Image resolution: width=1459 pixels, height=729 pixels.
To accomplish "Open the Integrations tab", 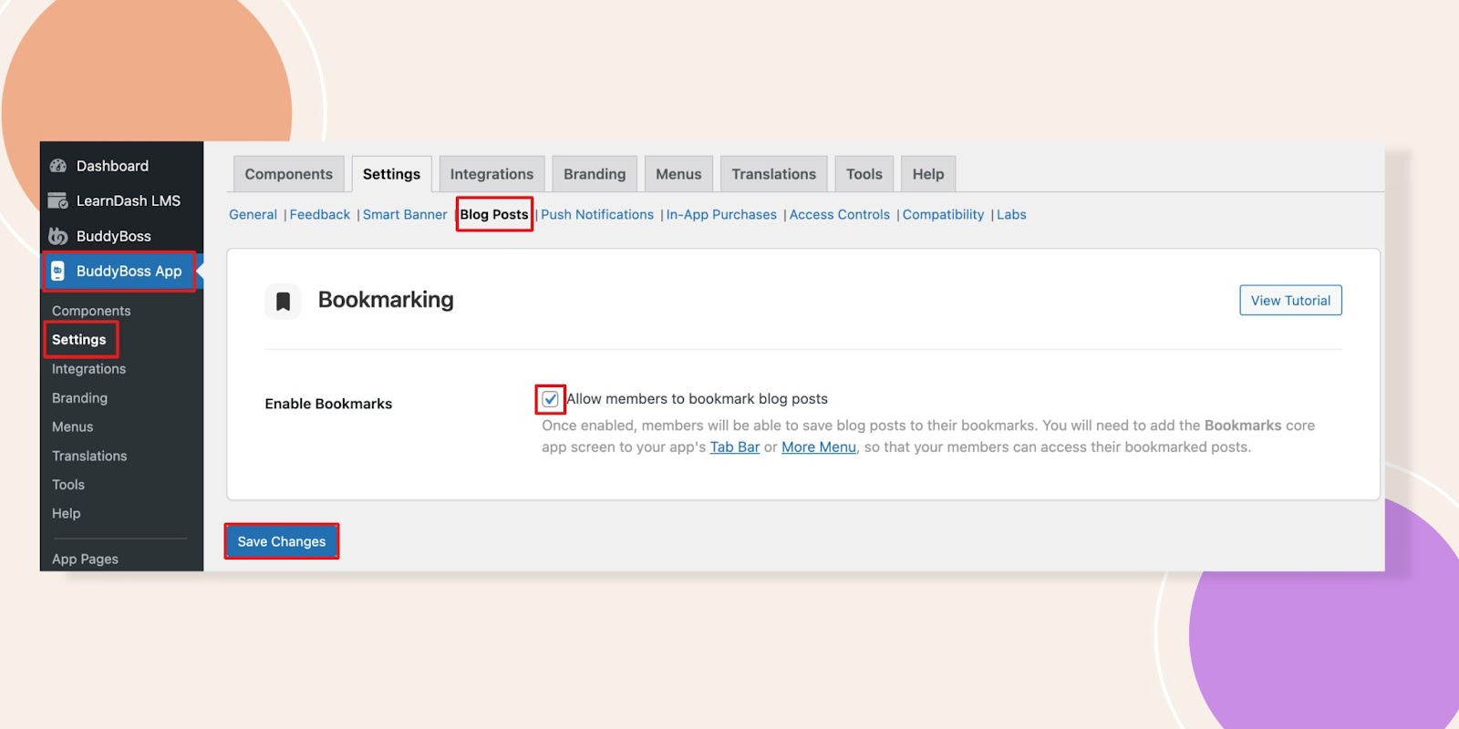I will tap(492, 174).
